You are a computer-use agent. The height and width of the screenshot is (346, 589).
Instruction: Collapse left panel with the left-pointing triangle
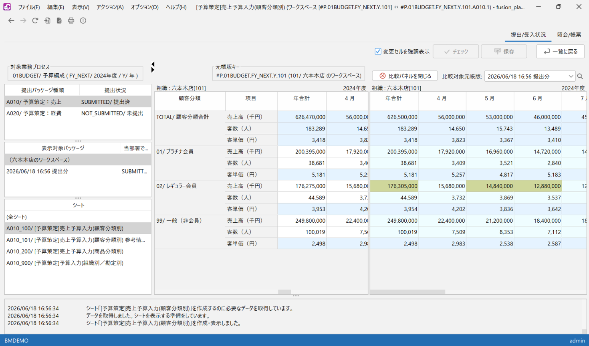click(153, 64)
